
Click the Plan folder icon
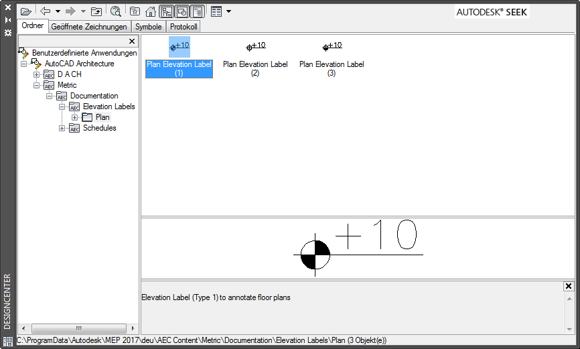pyautogui.click(x=87, y=117)
